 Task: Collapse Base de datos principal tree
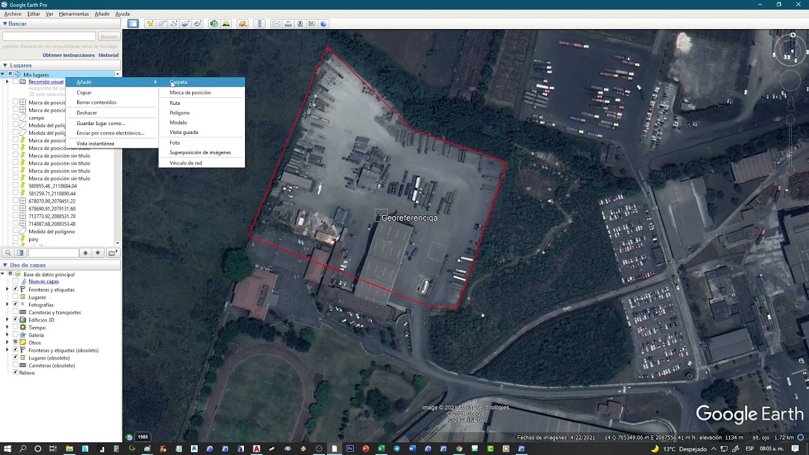(3, 274)
